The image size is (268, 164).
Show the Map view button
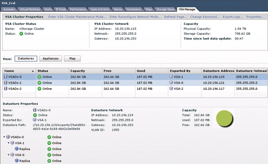pyautogui.click(x=72, y=59)
